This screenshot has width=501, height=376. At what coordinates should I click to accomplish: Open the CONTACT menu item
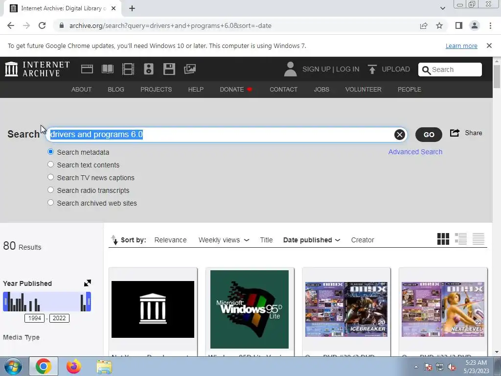pyautogui.click(x=283, y=90)
